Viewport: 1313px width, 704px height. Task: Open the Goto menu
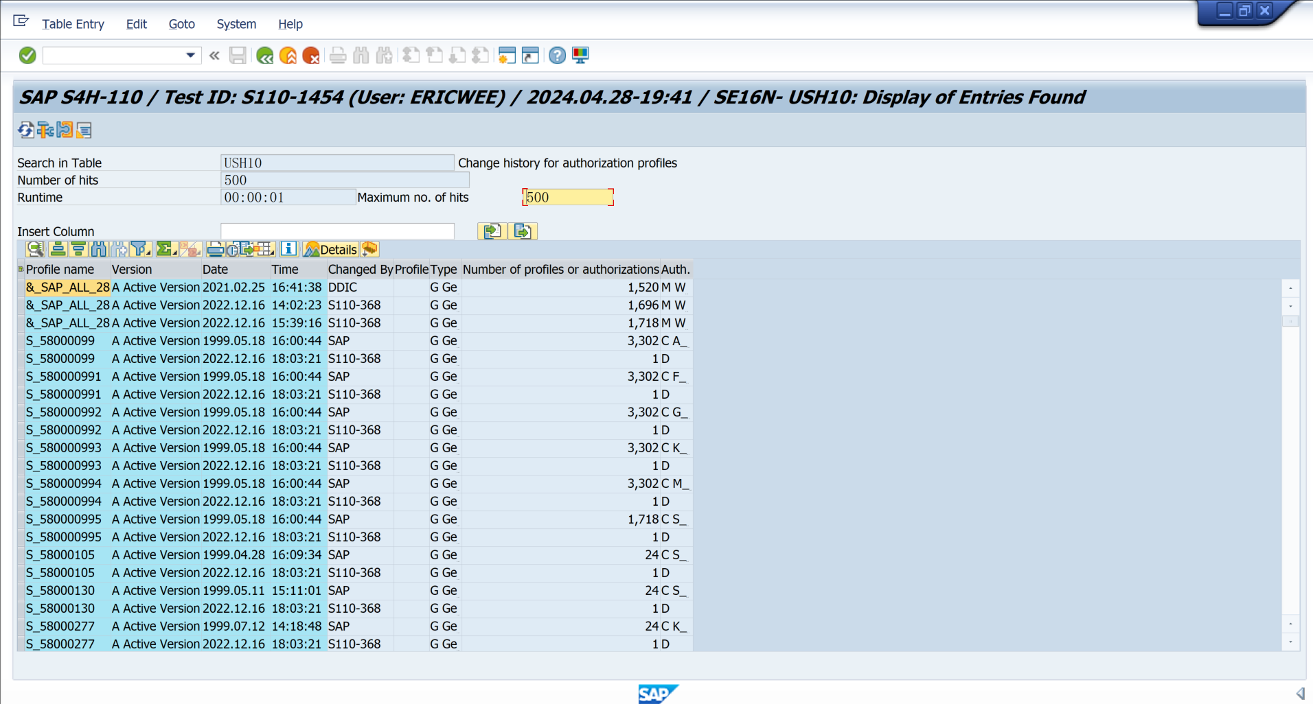181,24
